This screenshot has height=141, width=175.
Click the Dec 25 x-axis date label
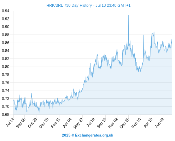click(x=124, y=123)
